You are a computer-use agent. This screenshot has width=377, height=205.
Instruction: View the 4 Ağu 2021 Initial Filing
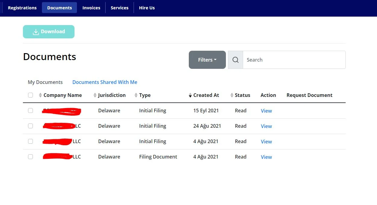click(266, 142)
